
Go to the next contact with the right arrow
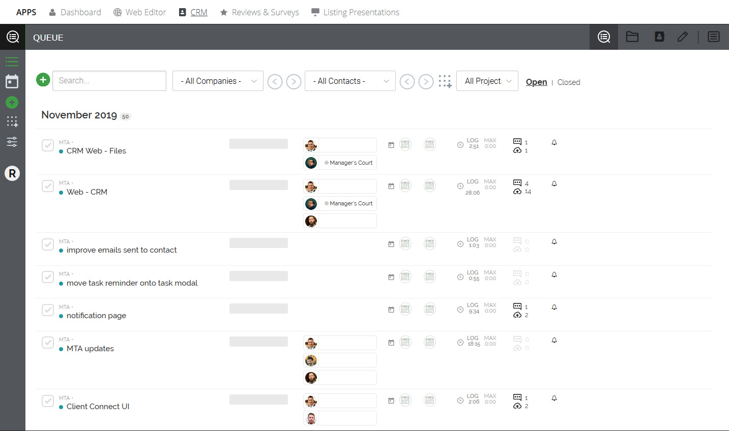click(x=426, y=81)
